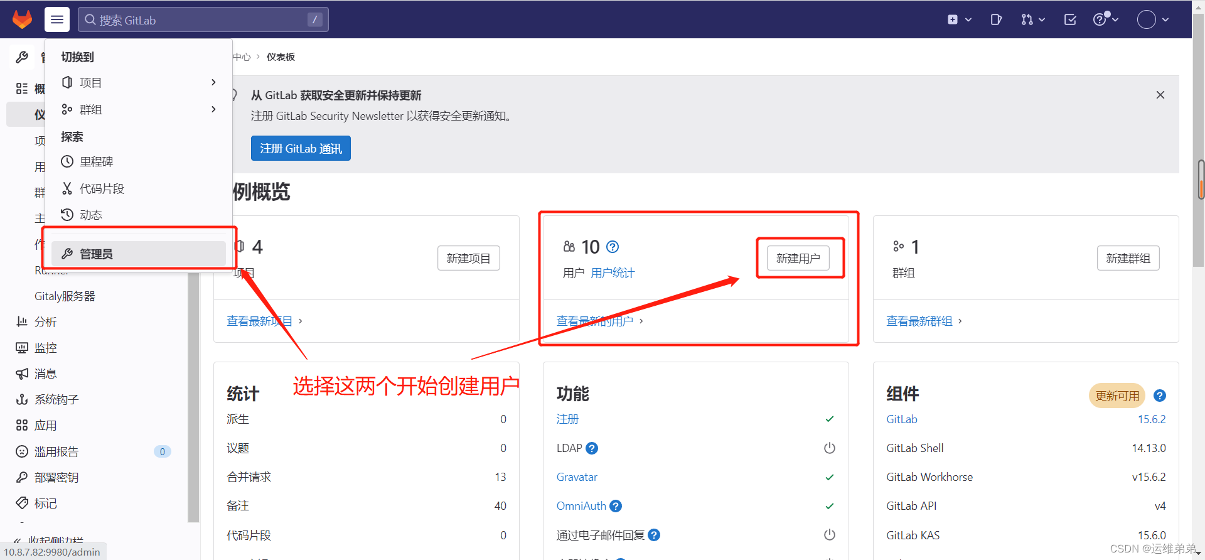Image resolution: width=1205 pixels, height=560 pixels.
Task: Open 查看最新项目 link
Action: coord(259,321)
